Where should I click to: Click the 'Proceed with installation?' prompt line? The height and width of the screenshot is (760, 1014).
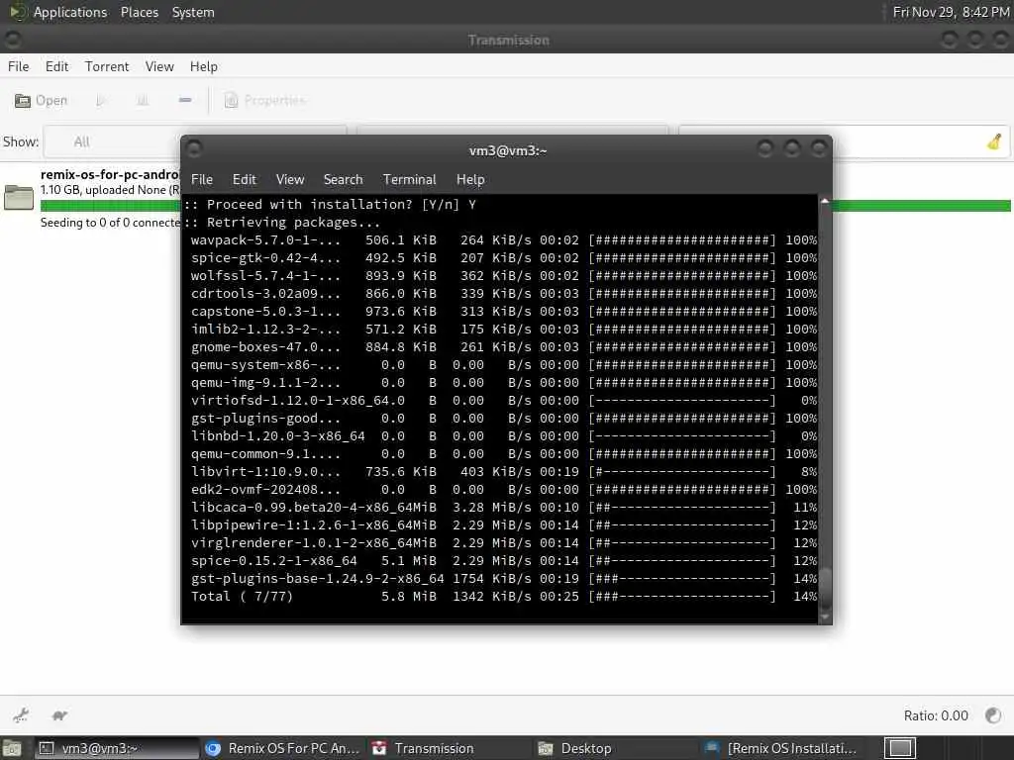click(x=330, y=204)
